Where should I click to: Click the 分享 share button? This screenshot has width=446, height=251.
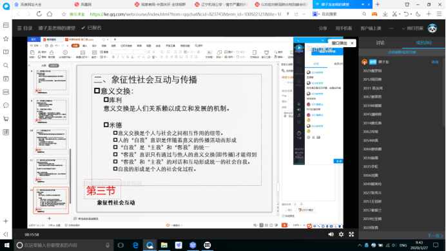pos(323,28)
